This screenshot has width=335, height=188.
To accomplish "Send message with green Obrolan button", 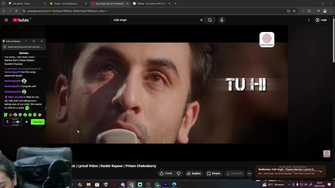I will tap(38, 122).
